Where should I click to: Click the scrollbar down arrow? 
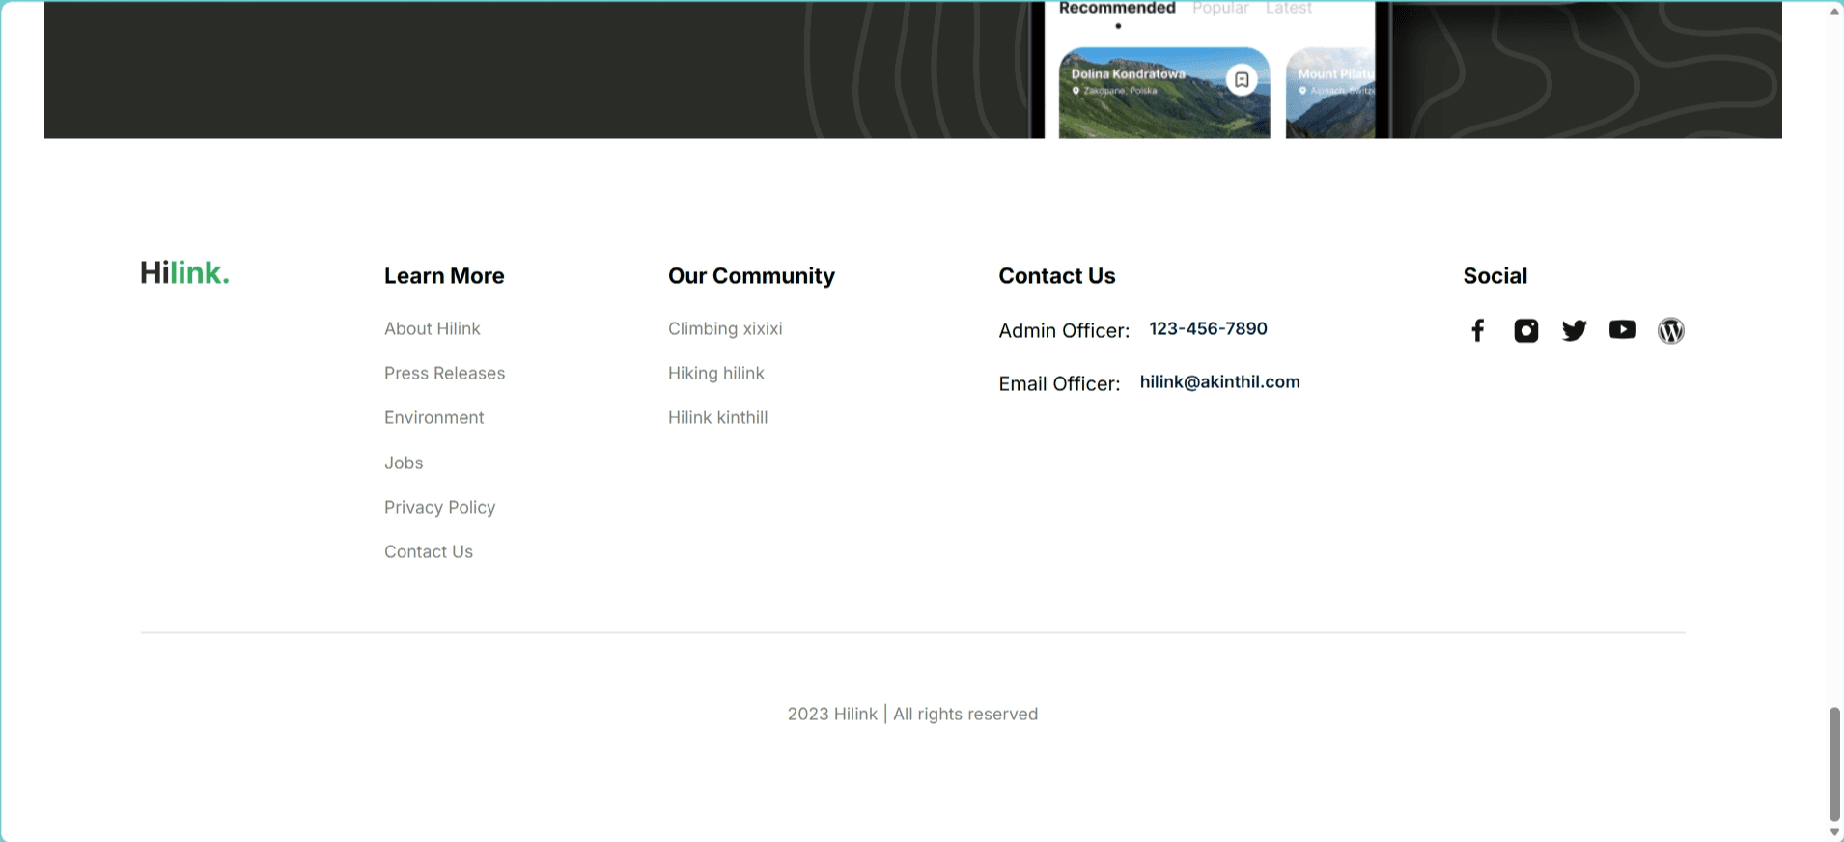click(x=1834, y=832)
